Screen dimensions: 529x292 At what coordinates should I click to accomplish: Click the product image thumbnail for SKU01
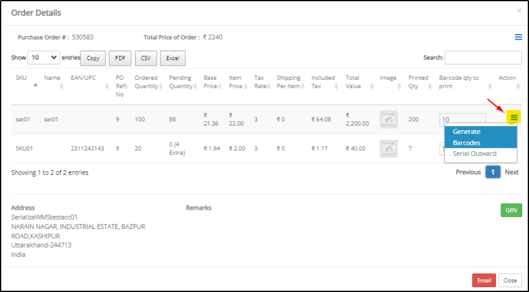click(x=388, y=148)
